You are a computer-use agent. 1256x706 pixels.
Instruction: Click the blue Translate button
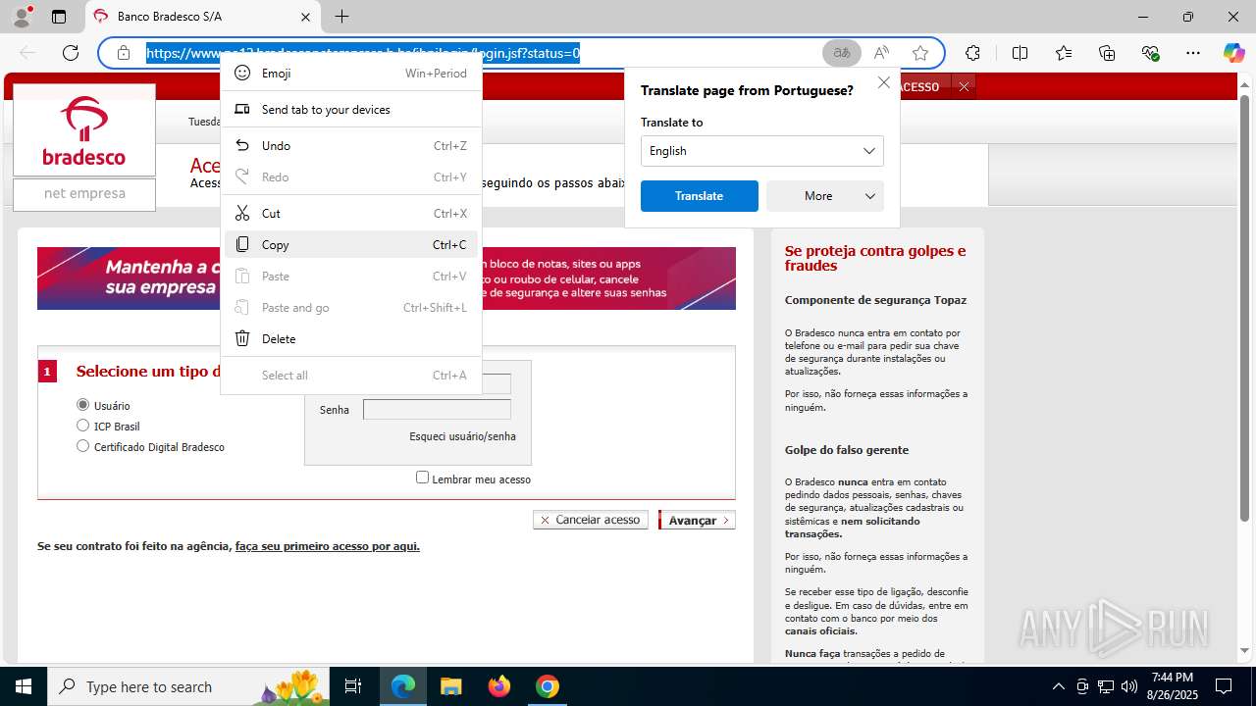700,196
